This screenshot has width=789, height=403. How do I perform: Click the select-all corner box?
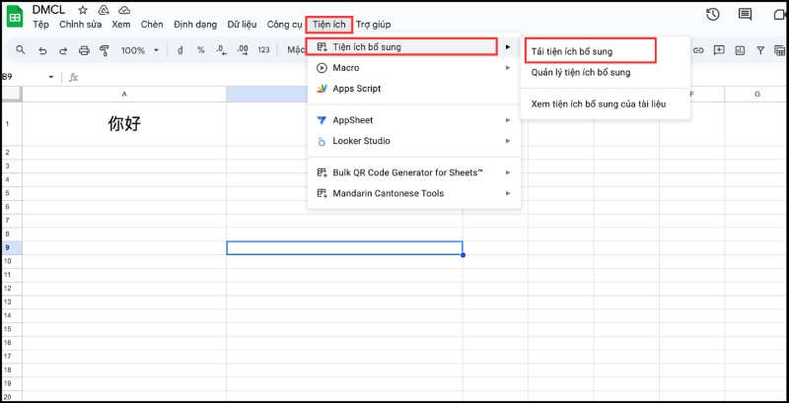tap(11, 94)
